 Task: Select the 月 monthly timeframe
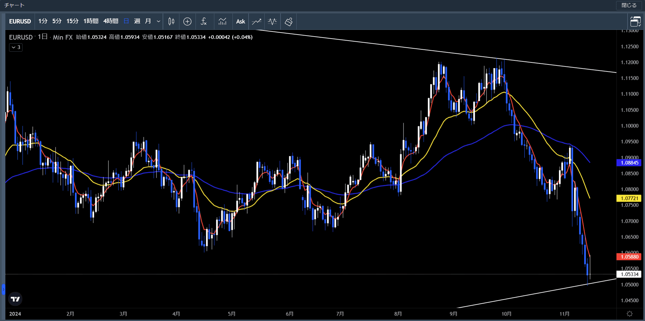click(148, 21)
